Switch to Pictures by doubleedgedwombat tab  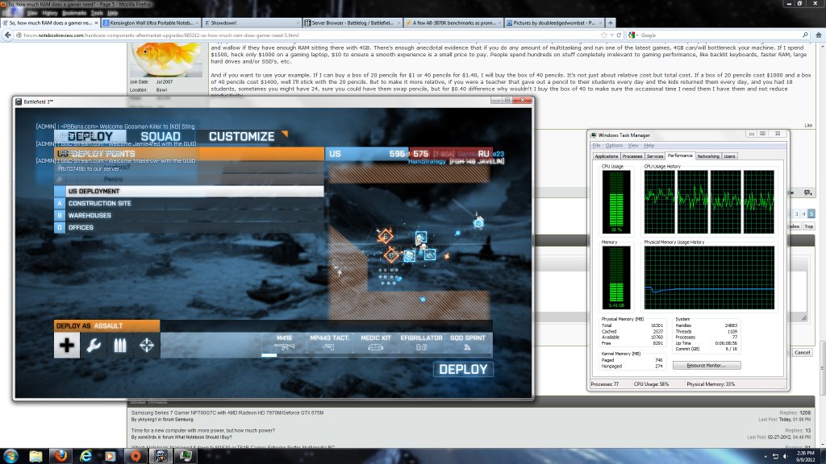(x=554, y=23)
